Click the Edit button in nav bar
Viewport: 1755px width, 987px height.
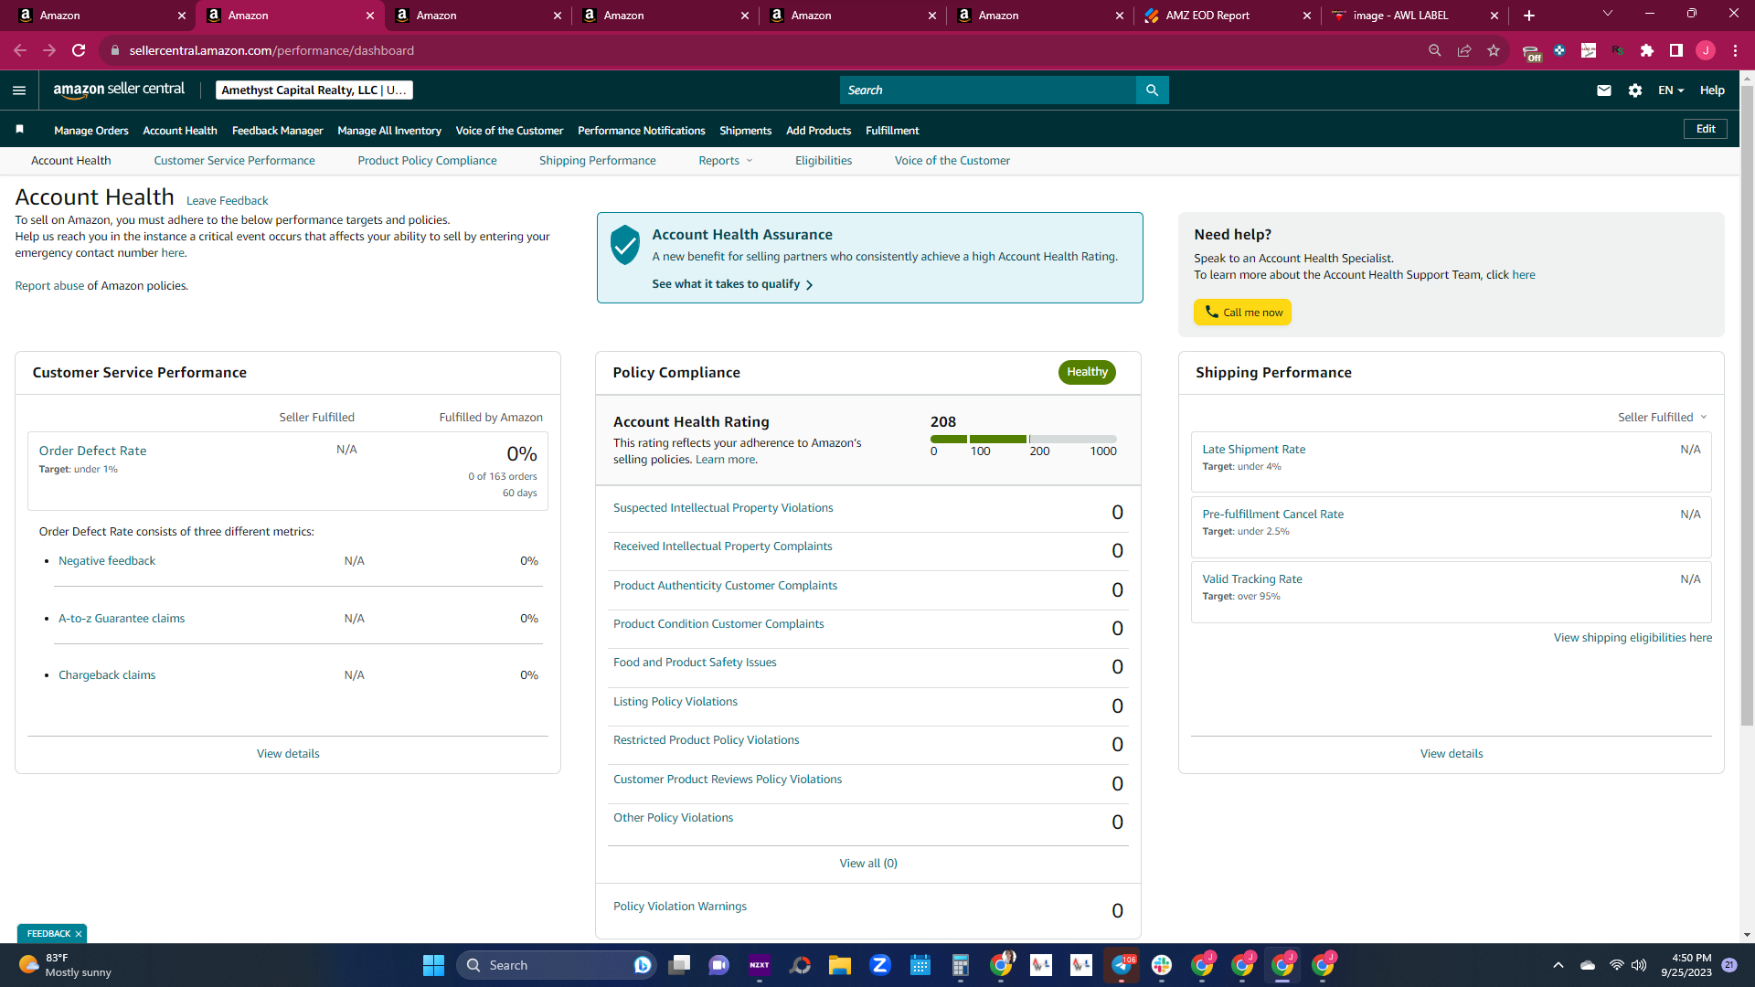tap(1706, 130)
